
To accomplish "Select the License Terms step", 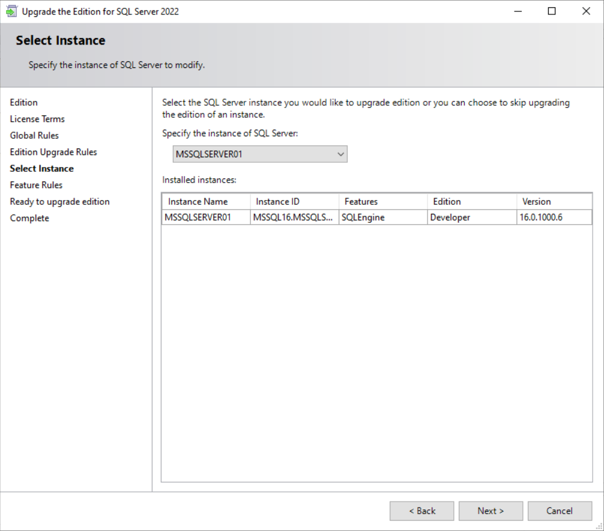I will [37, 119].
